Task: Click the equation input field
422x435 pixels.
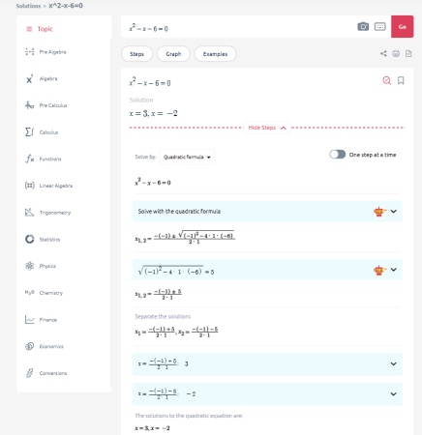Action: point(239,28)
